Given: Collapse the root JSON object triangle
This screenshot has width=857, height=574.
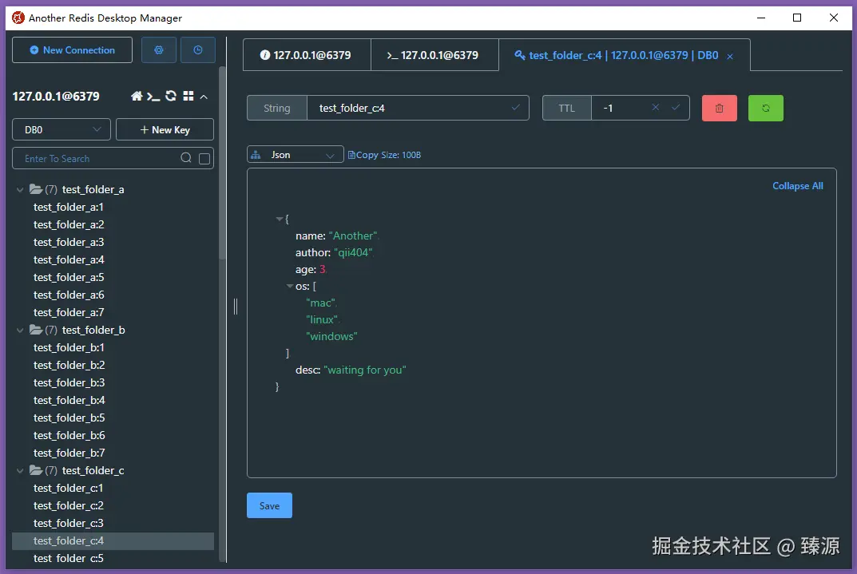Looking at the screenshot, I should (280, 219).
